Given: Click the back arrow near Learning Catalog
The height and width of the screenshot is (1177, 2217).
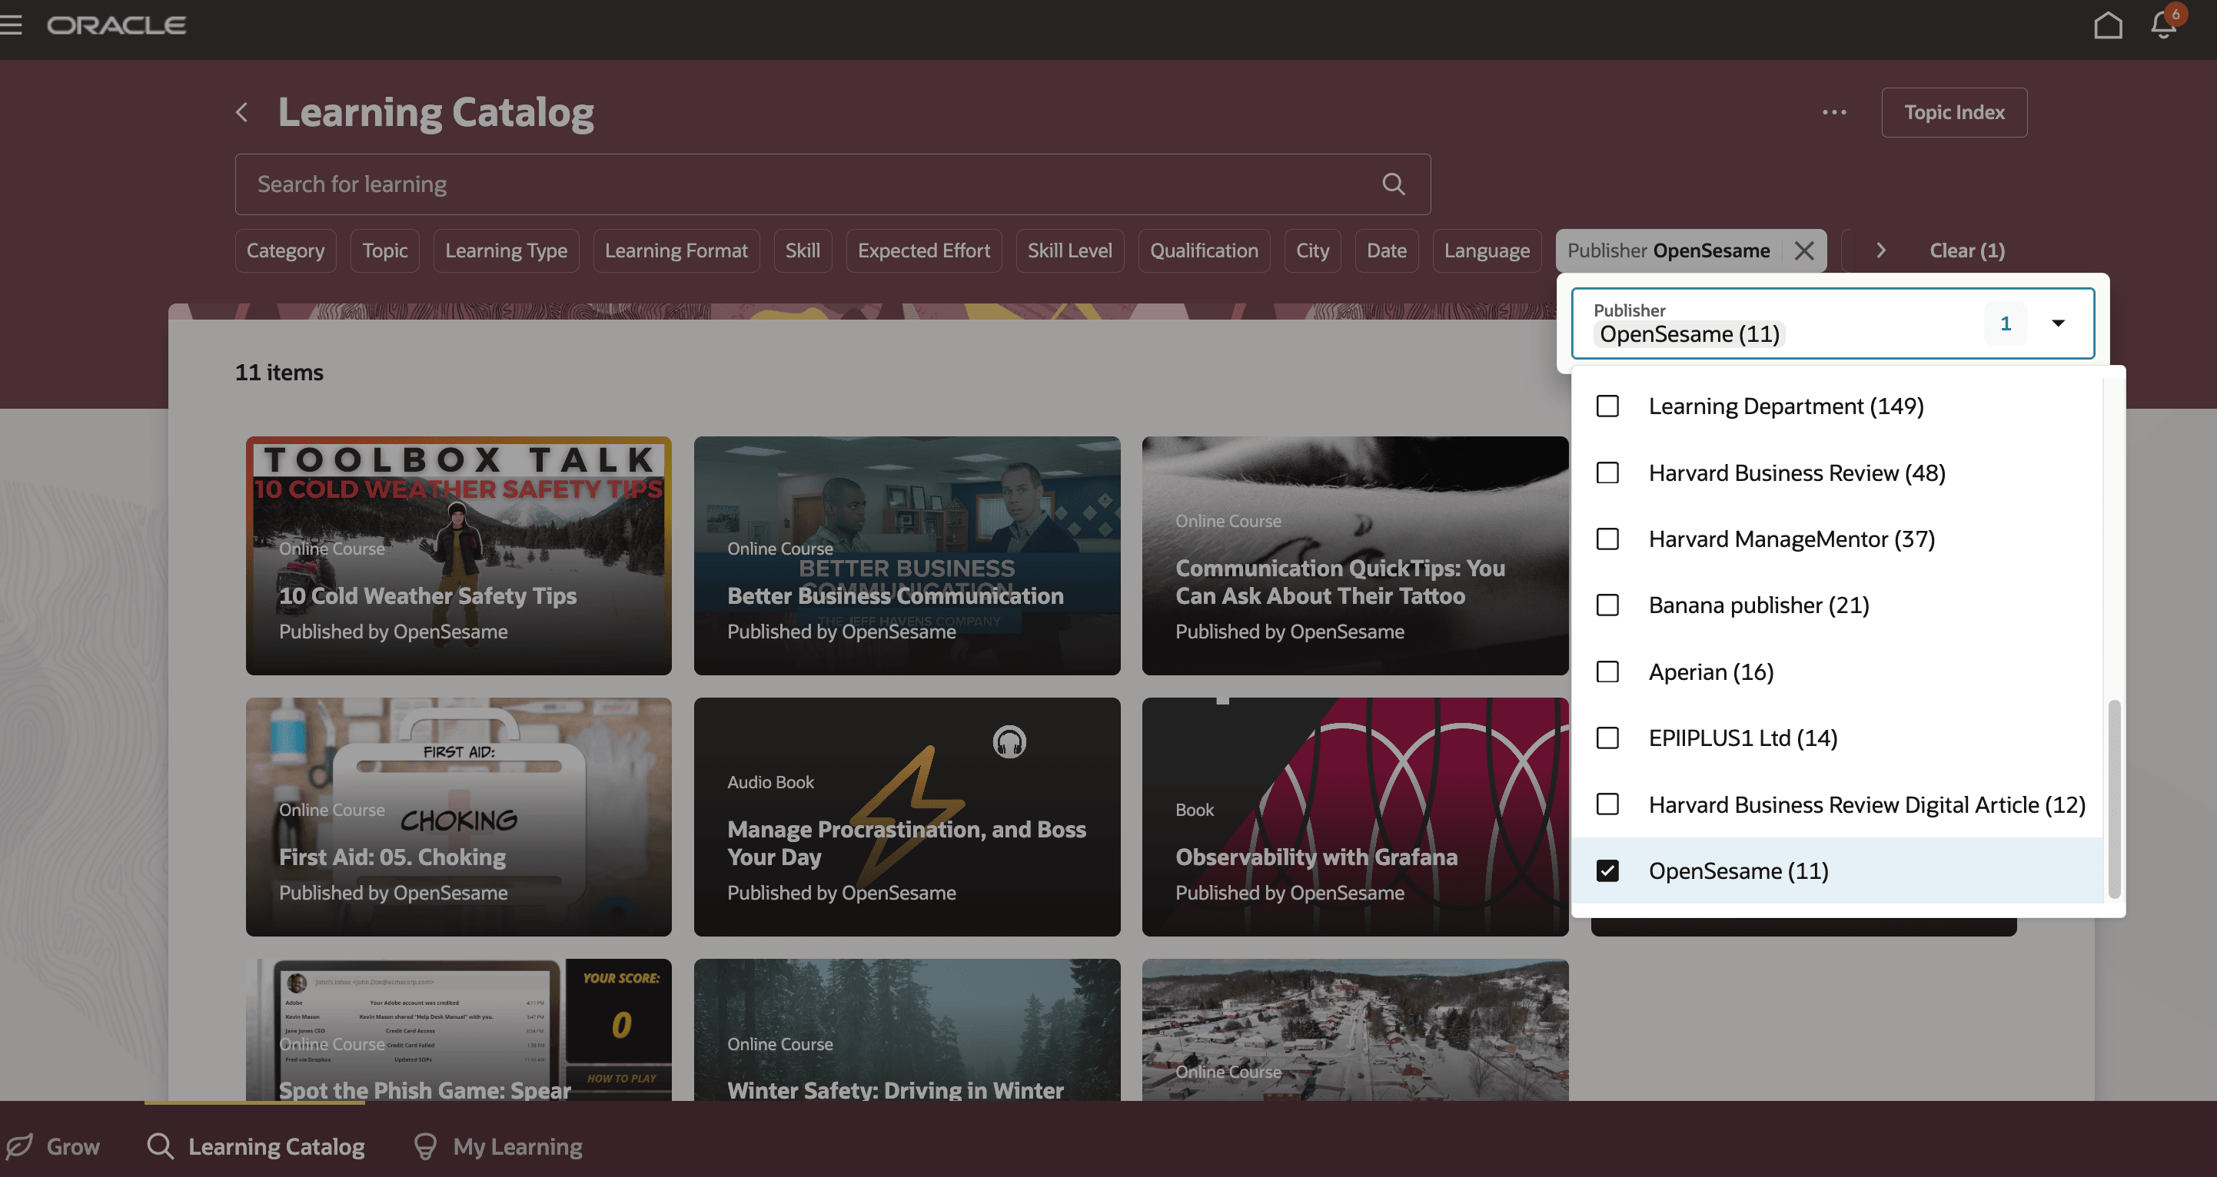Looking at the screenshot, I should 242,112.
